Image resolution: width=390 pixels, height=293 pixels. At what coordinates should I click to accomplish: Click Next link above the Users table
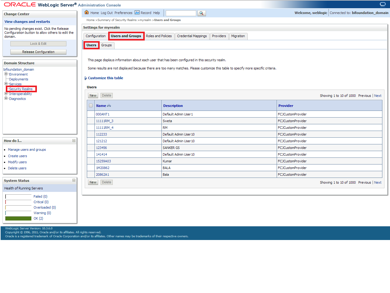378,96
